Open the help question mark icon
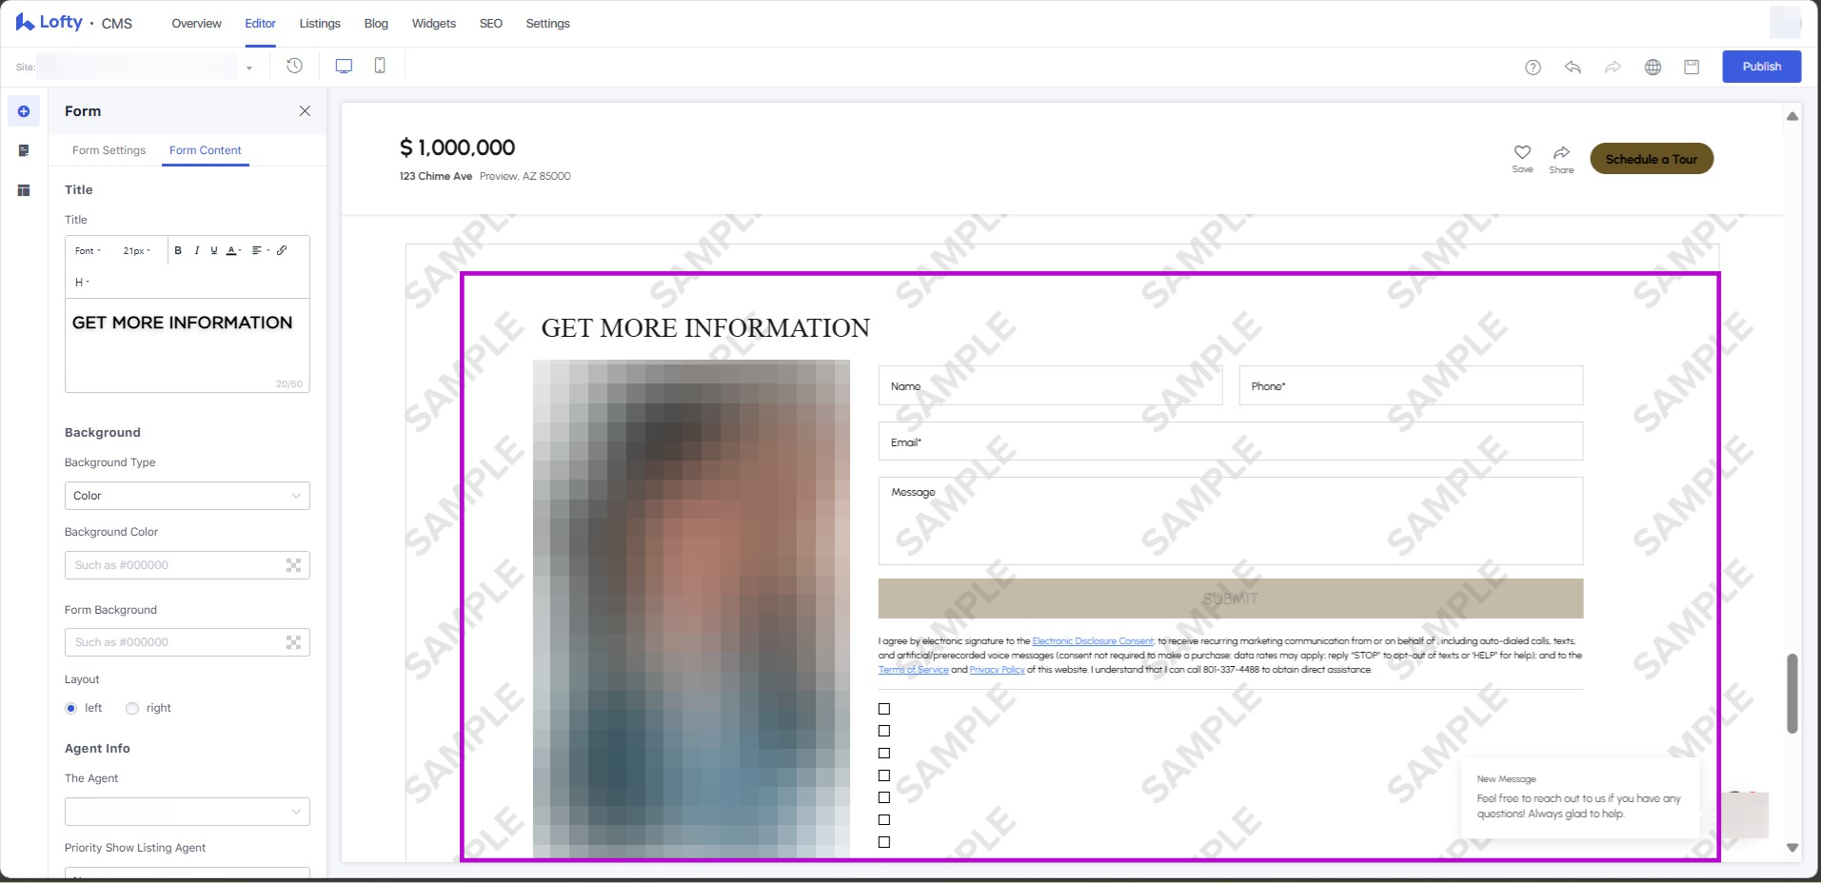1821x883 pixels. tap(1533, 67)
